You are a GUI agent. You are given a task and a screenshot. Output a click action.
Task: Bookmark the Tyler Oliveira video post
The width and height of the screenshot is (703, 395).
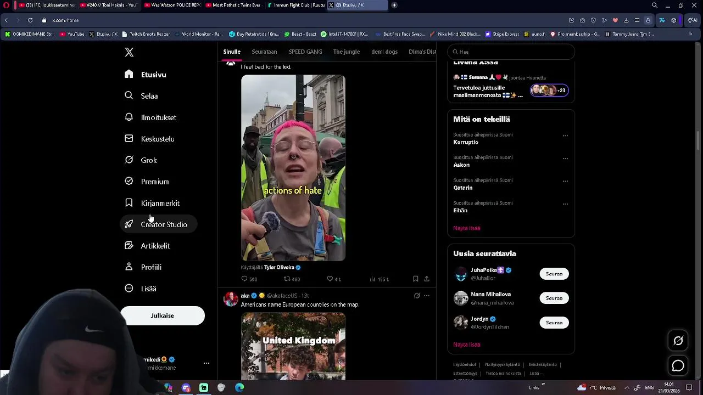click(x=416, y=279)
